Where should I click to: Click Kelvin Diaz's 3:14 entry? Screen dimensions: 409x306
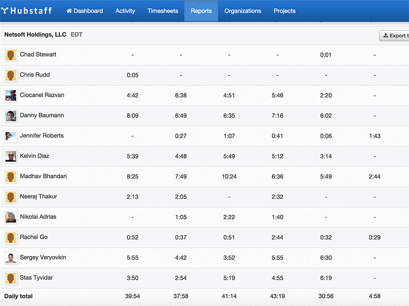tap(326, 157)
